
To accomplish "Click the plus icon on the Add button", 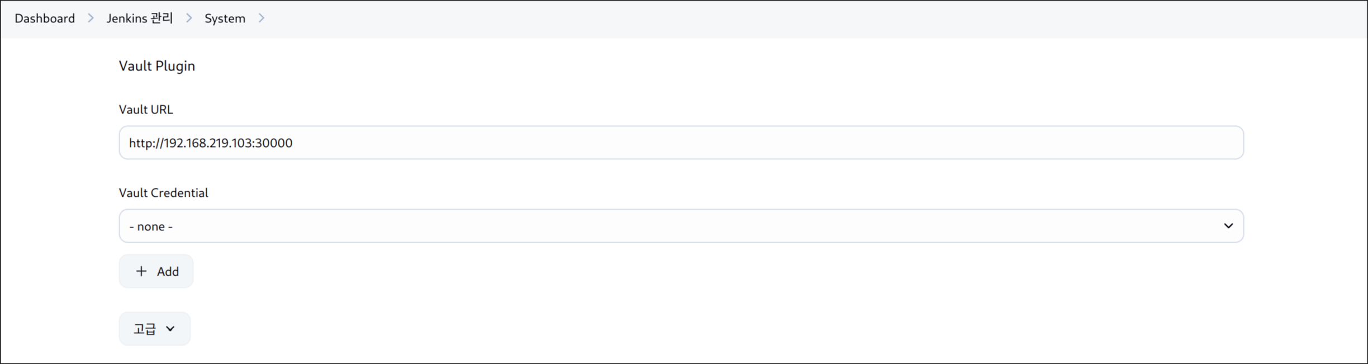I will [141, 271].
